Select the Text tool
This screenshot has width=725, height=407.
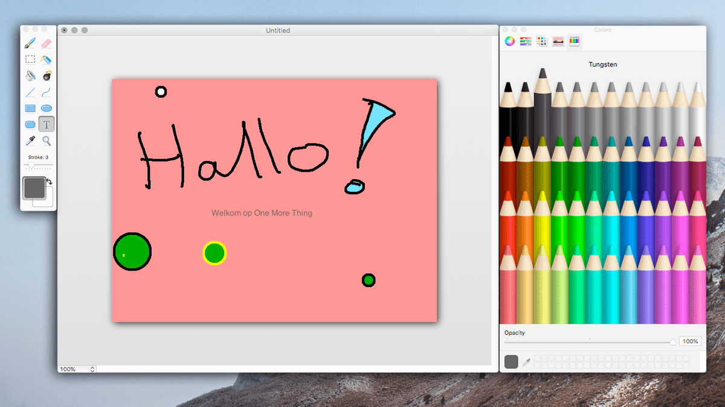coord(47,124)
